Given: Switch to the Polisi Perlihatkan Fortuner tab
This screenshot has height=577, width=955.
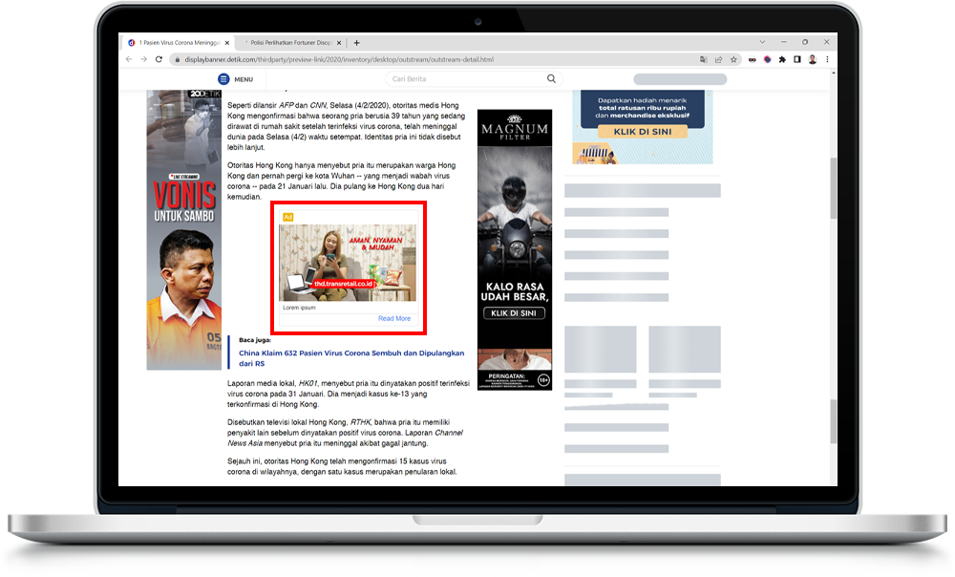Looking at the screenshot, I should click(x=291, y=43).
